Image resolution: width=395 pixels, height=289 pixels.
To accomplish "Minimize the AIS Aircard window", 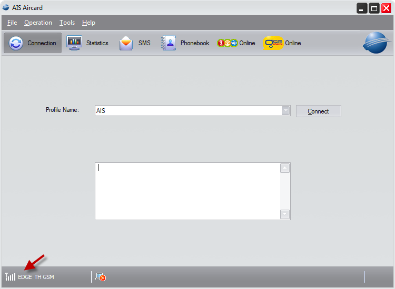I will point(361,8).
